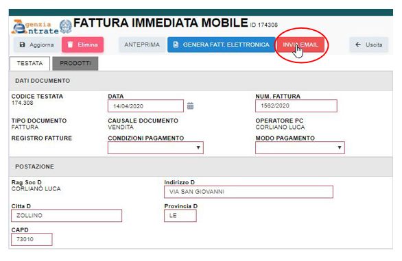Viewport: 402px width, 261px height.
Task: Click OPERATORE PC value CORLIANO LUCA
Action: [x=280, y=127]
